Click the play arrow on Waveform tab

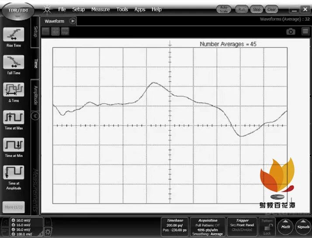click(x=73, y=21)
